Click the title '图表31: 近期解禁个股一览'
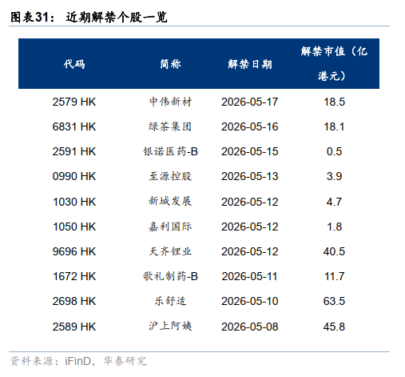Viewport: 405px width, 377px height. pos(89,18)
